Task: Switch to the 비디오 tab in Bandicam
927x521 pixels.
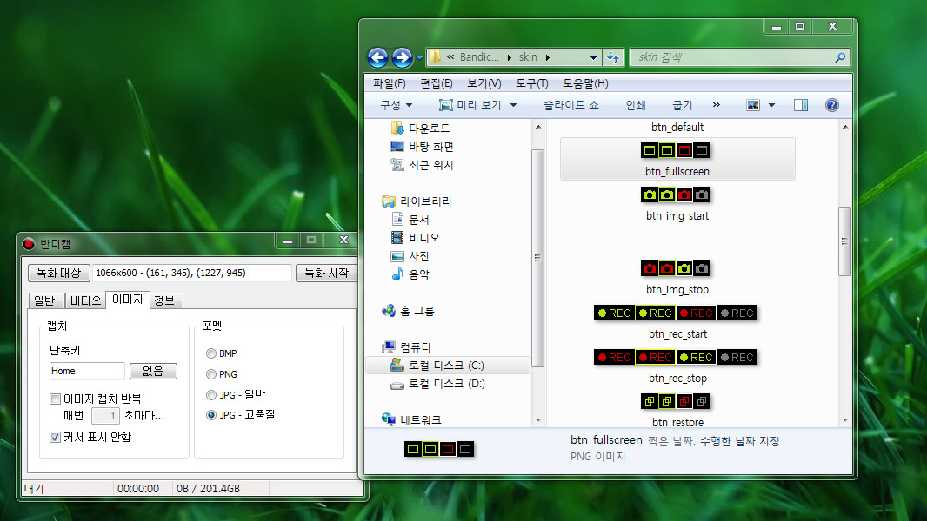Action: point(85,301)
